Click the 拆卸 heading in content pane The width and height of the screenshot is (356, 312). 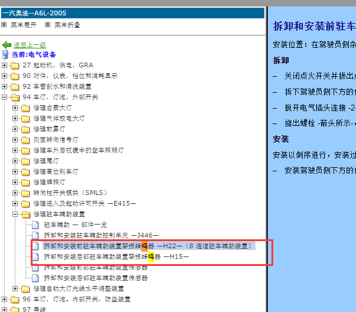(x=281, y=60)
